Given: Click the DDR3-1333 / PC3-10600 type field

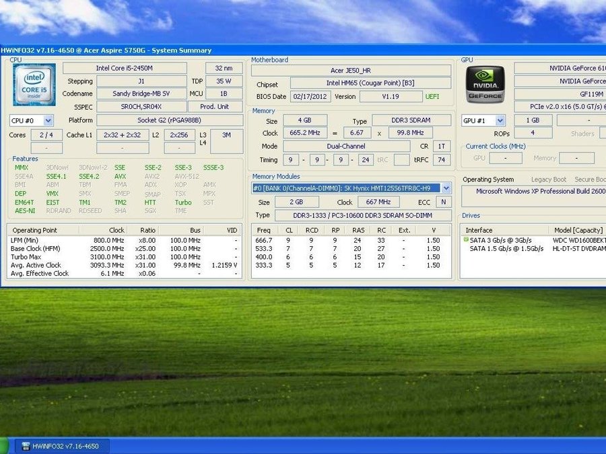Looking at the screenshot, I should pos(363,215).
